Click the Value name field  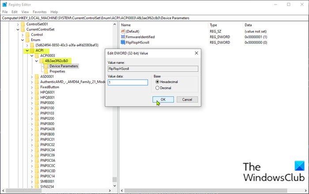[x=153, y=68]
